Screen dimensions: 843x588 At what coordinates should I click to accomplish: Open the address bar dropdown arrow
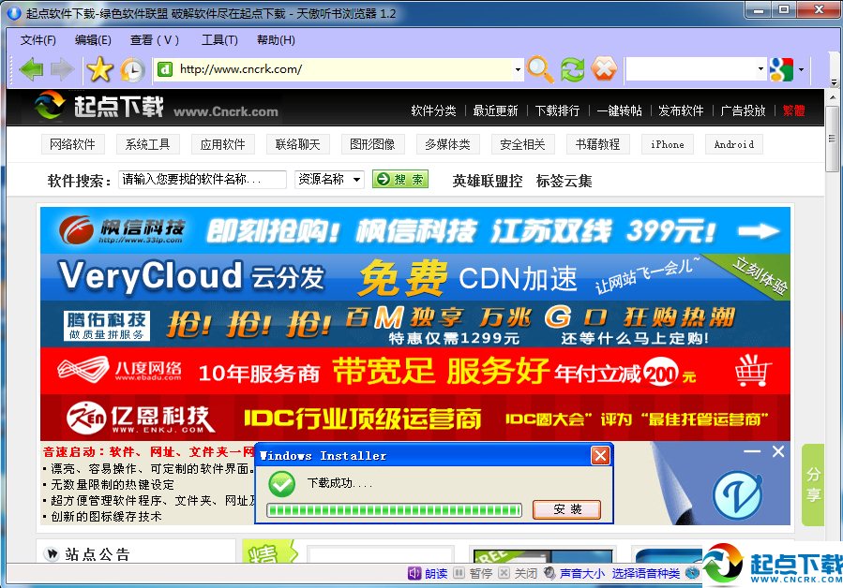(518, 69)
